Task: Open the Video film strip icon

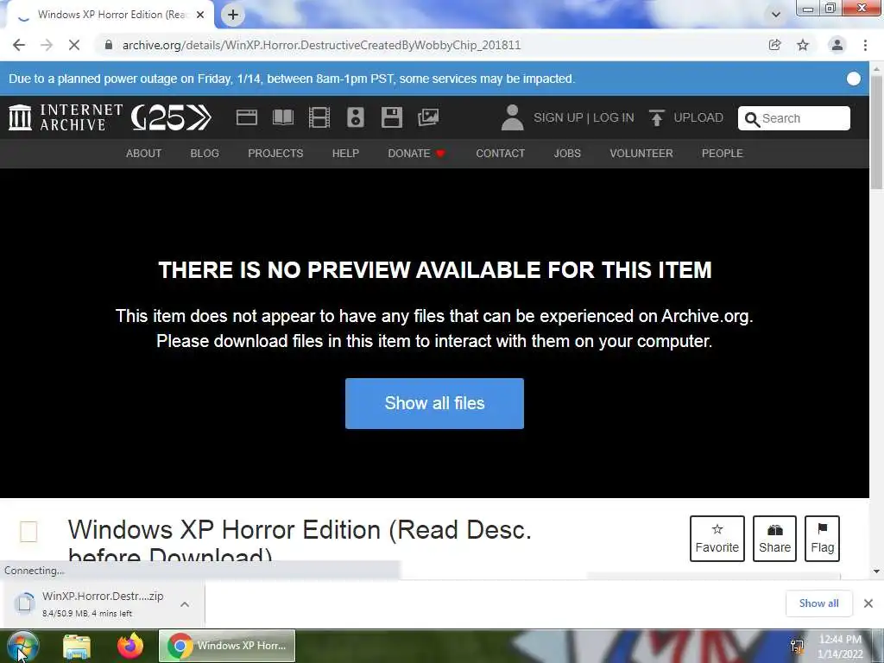Action: tap(319, 117)
